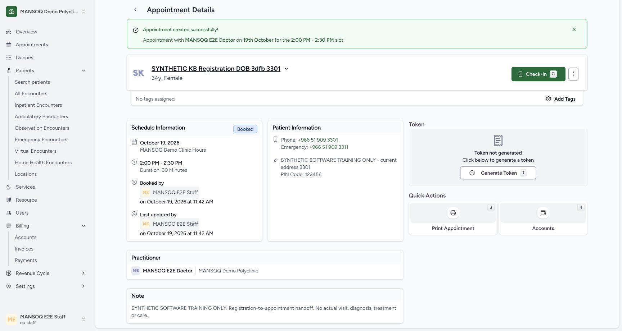This screenshot has width=622, height=331.
Task: Click MANSOQ E2E Staff under Booked by
Action: tap(170, 192)
